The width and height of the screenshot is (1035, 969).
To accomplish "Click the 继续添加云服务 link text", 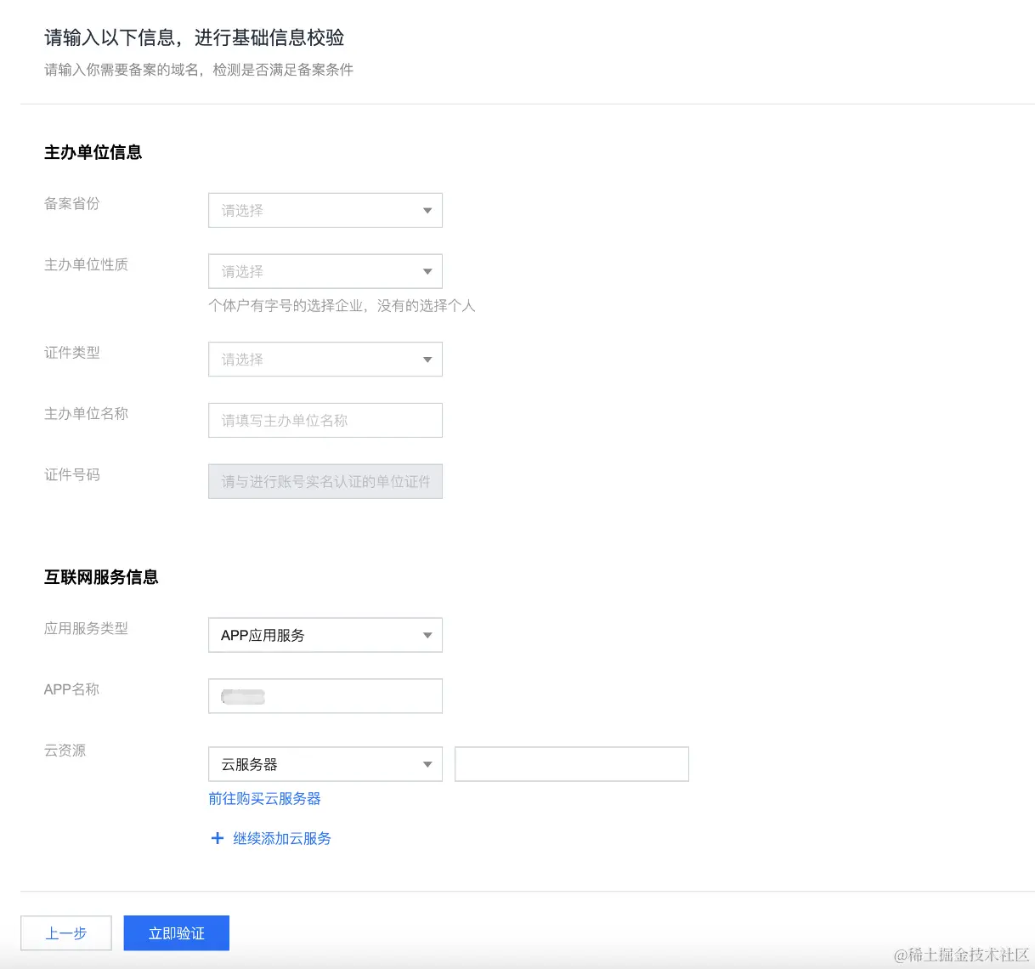I will pos(282,838).
